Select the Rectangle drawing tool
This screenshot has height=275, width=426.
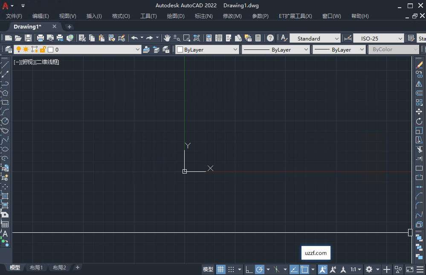(x=5, y=103)
